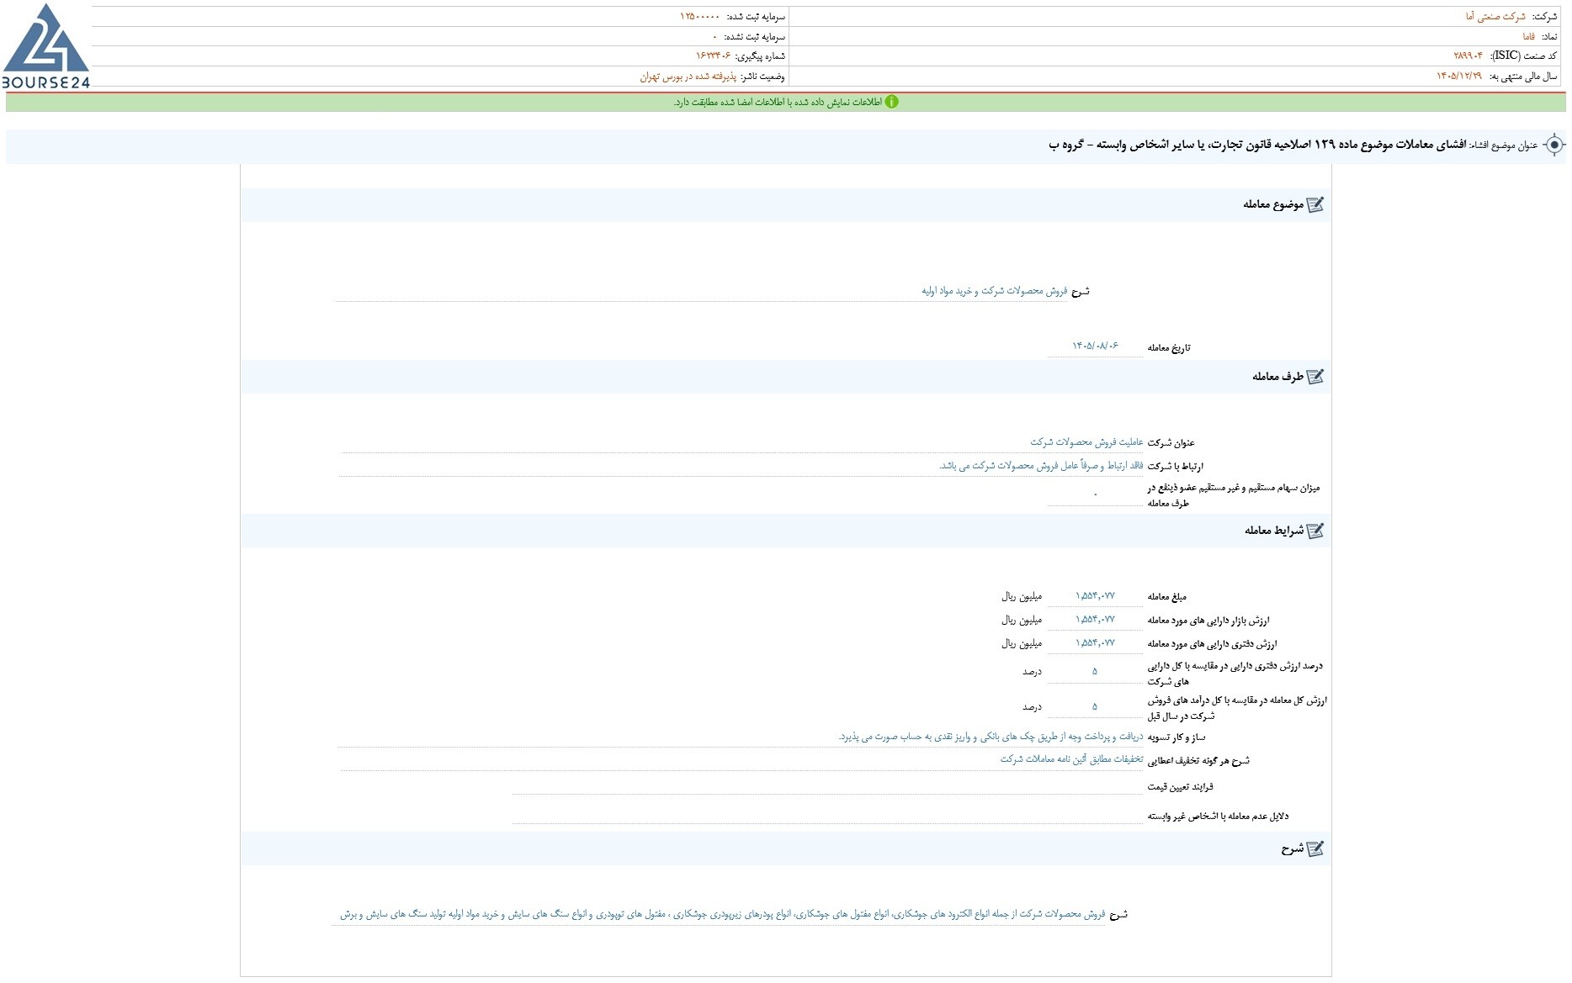Screen dimensions: 1572x983
Task: Click publisher status پذیرفته شده در بورس تهران
Action: pyautogui.click(x=688, y=77)
